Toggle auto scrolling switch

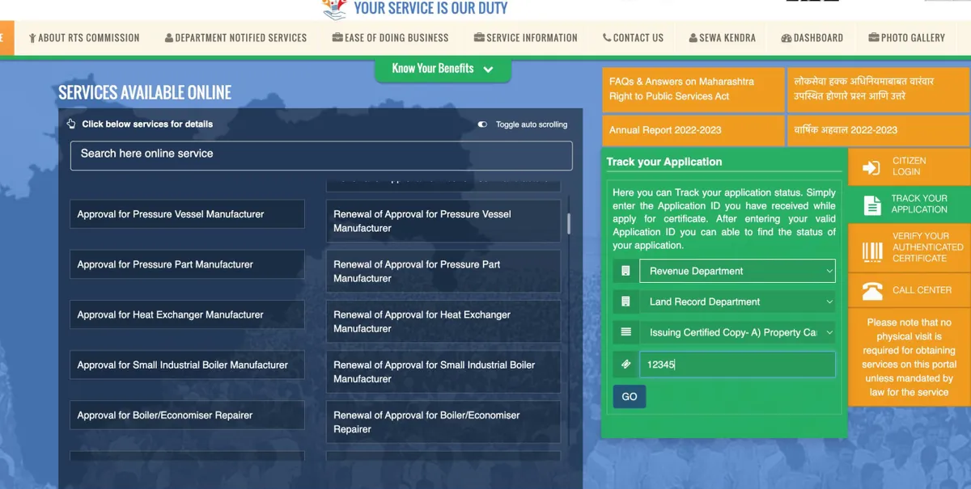[x=482, y=124]
